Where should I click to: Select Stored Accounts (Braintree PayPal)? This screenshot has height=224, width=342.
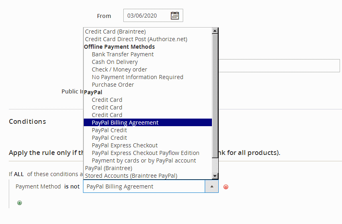point(131,176)
